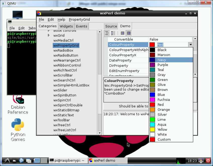This screenshot has height=166, width=213.
Task: Choose Black from the colour list
Action: coord(171,50)
